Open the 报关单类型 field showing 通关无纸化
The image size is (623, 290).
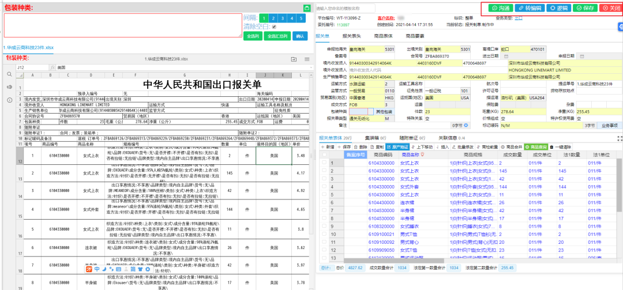366,119
